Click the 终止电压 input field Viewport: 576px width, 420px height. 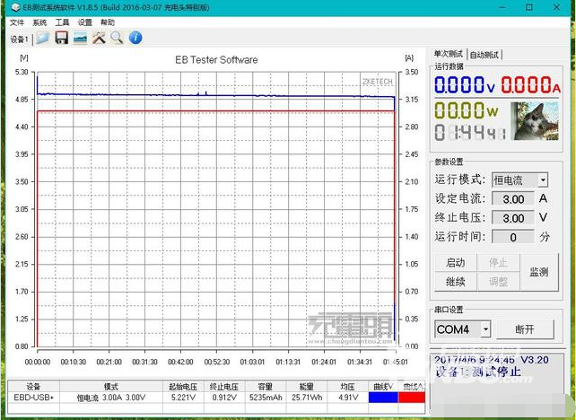(513, 218)
